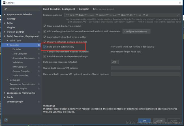The height and width of the screenshot is (126, 184).
Task: Open Java Compiler settings page
Action: [x=20, y=54]
